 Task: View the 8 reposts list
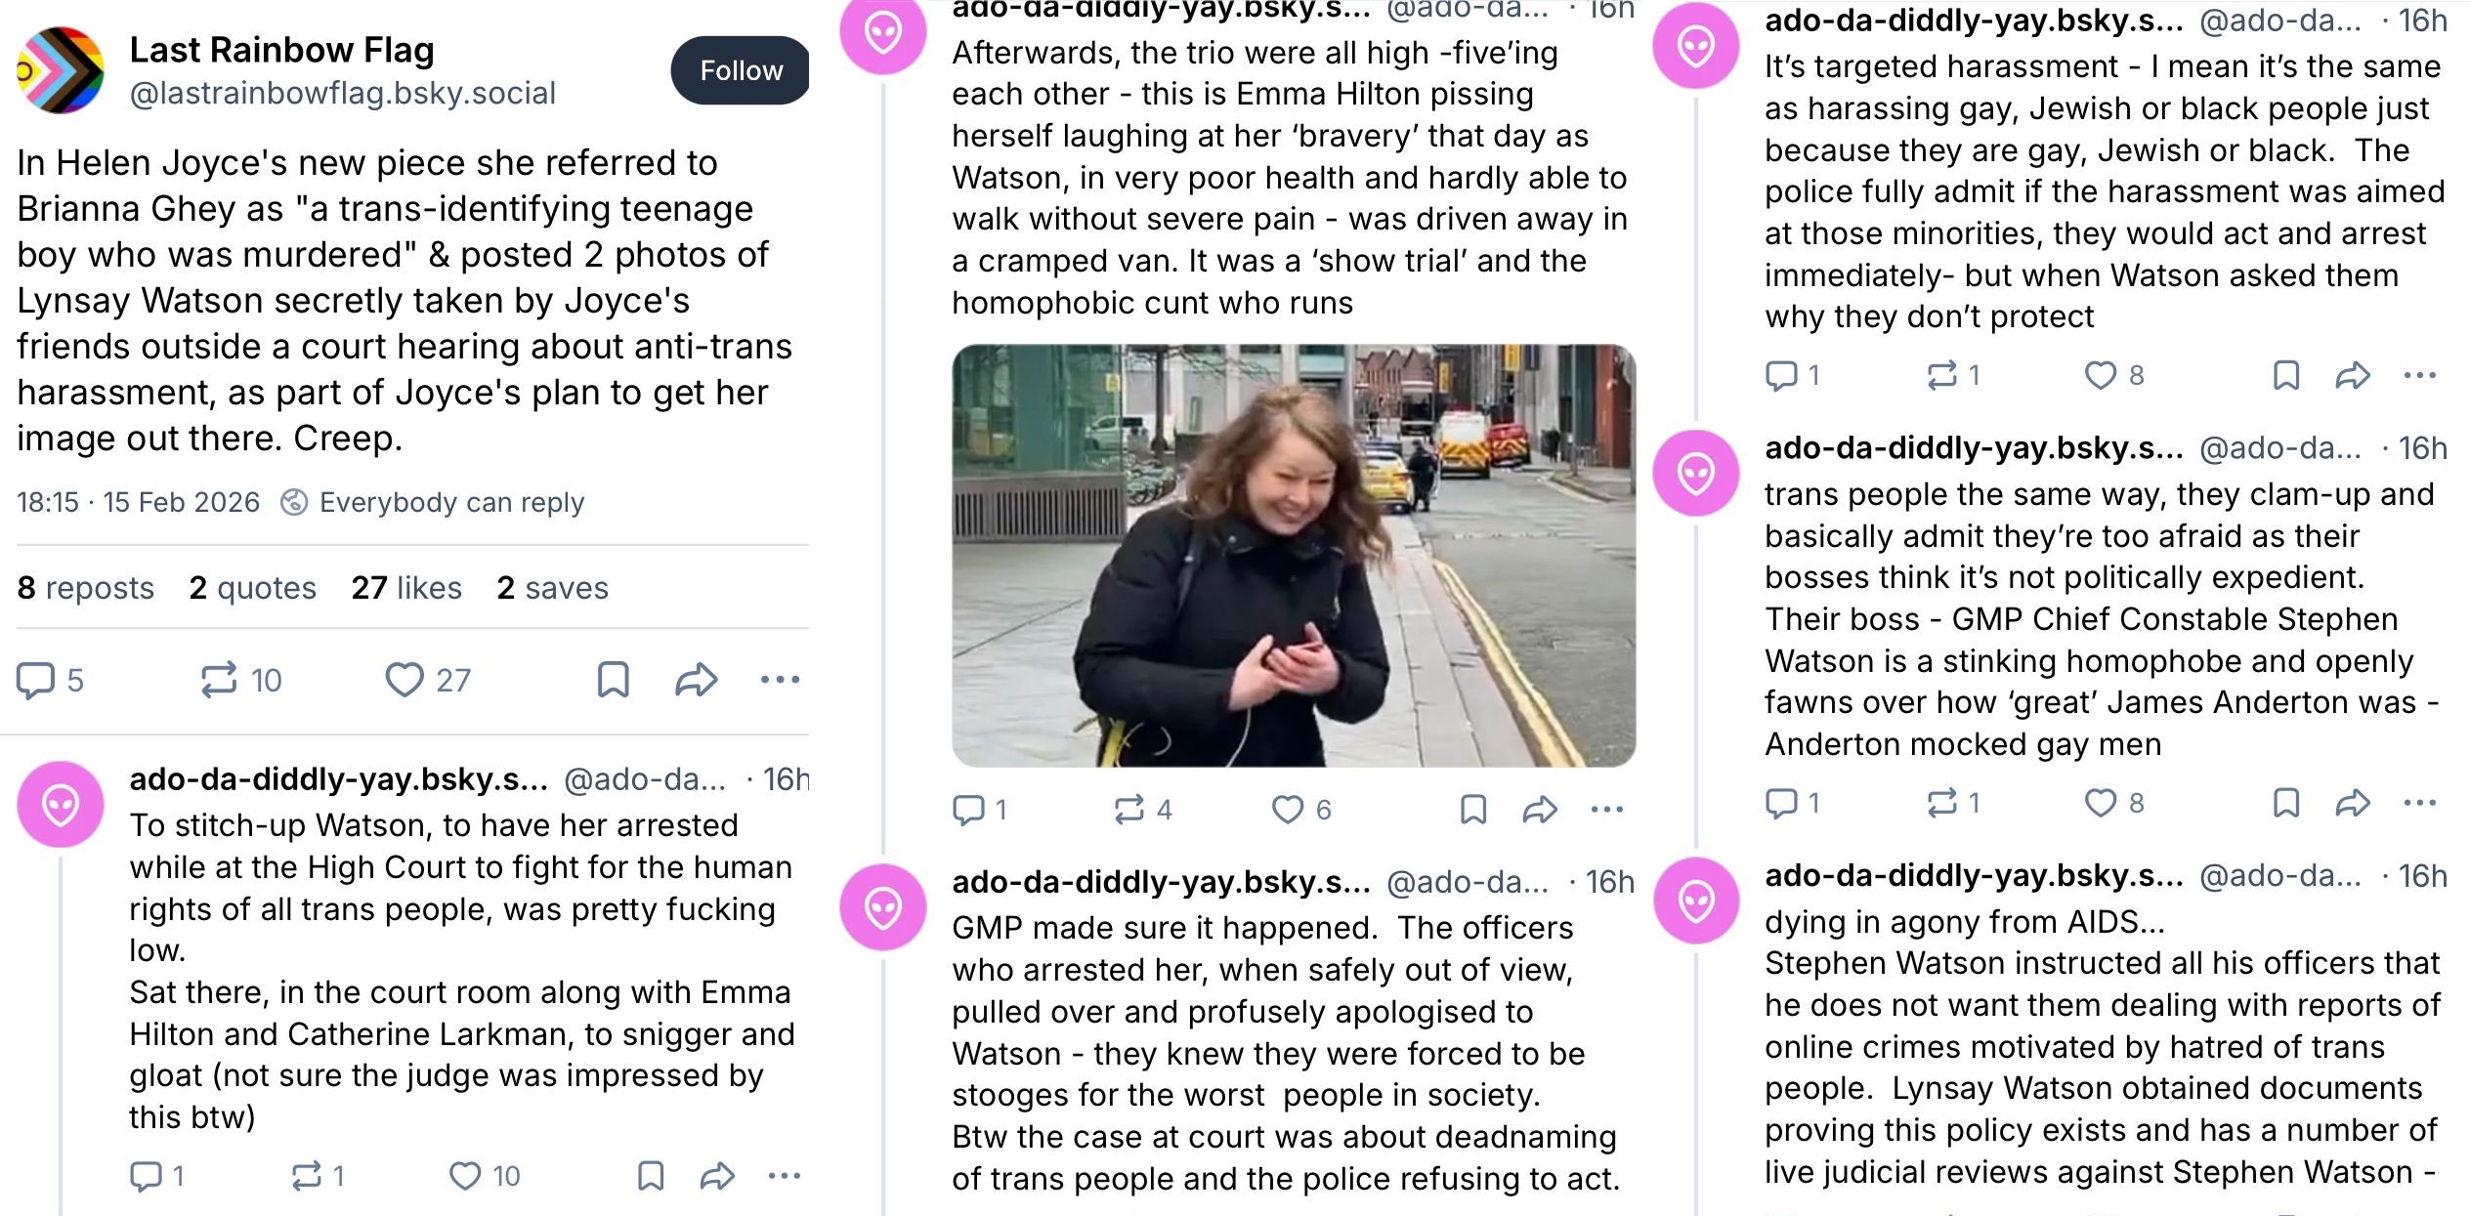(x=86, y=588)
